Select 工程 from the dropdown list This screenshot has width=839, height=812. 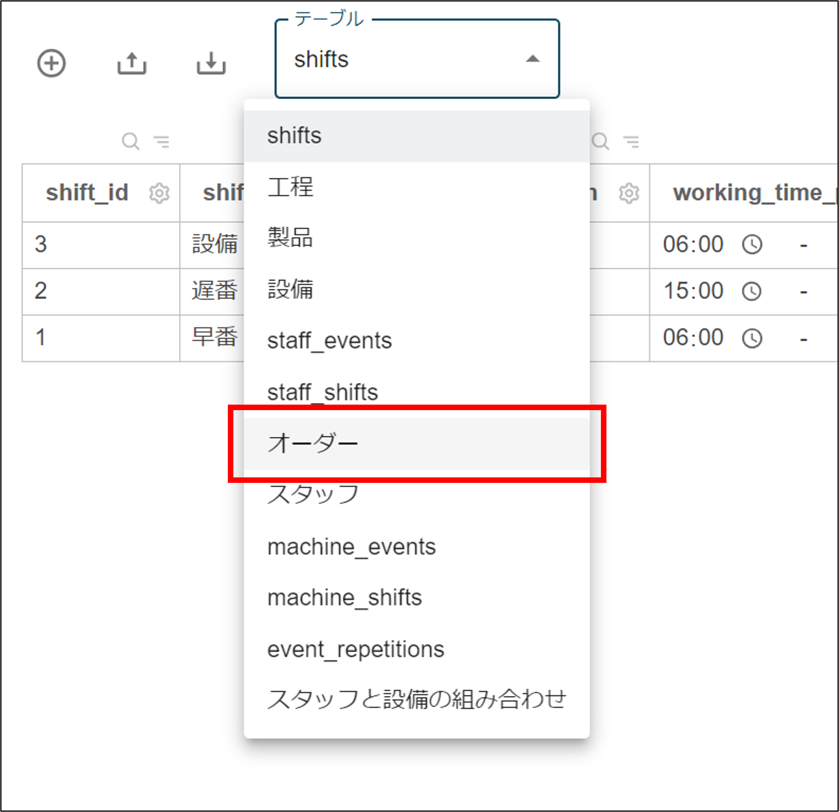tap(416, 188)
